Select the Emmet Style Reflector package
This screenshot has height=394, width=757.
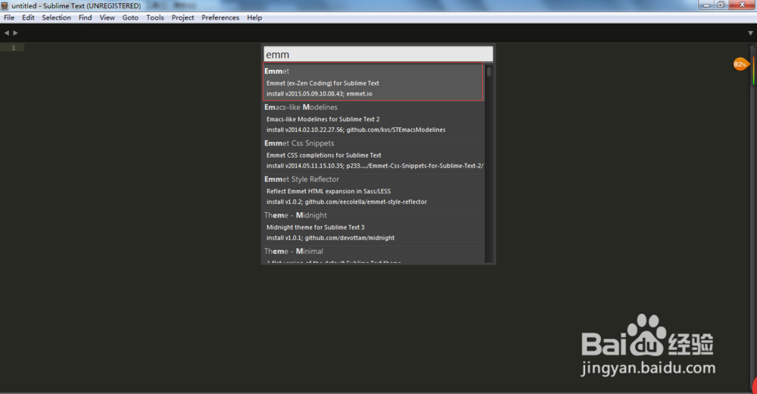coord(373,190)
